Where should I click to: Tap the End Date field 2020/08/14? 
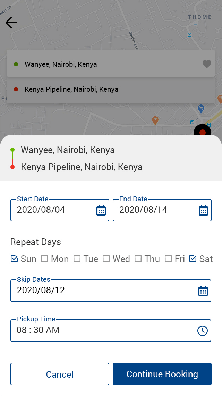coord(154,210)
